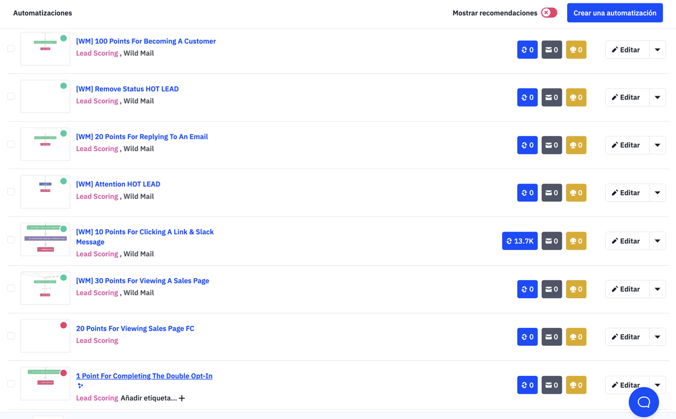Click Editar for 20 Points Viewing Sales Page FC
Image resolution: width=676 pixels, height=419 pixels.
627,337
